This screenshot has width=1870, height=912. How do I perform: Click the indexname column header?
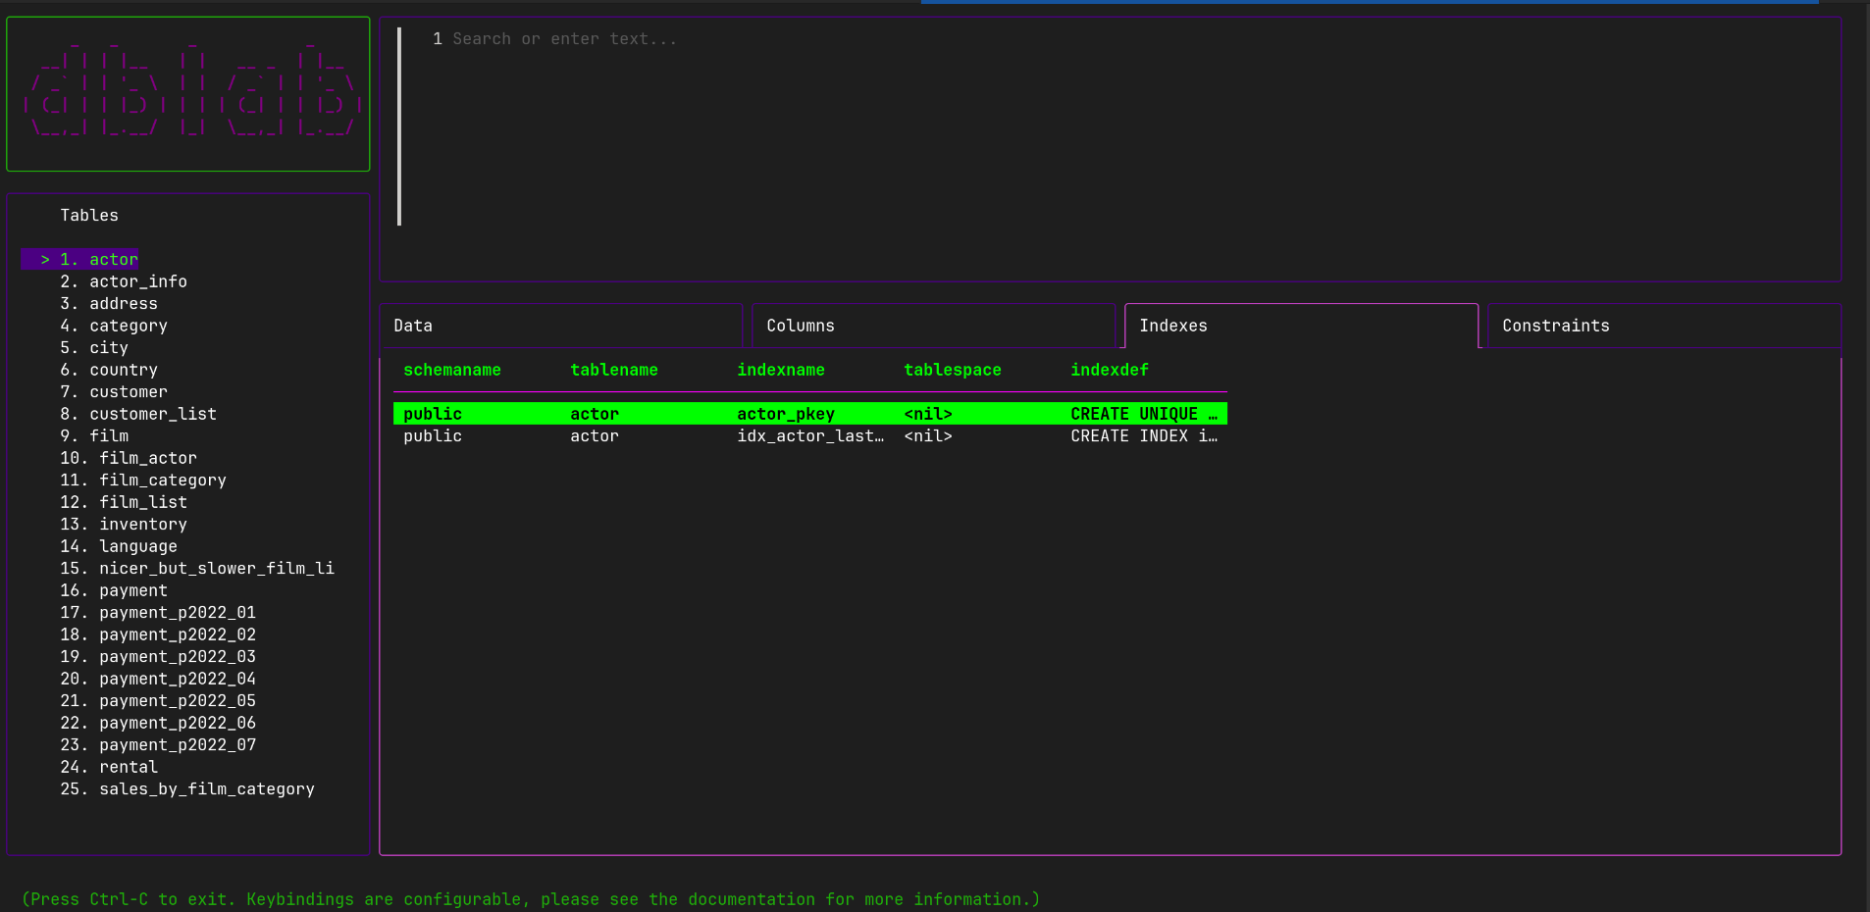click(x=781, y=370)
